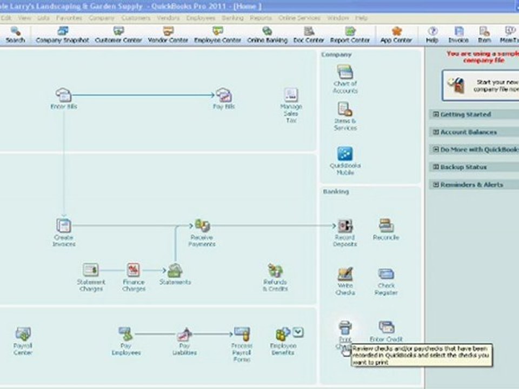Open Create Invoices

point(64,232)
